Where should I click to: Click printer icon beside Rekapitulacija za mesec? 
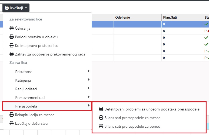pyautogui.click(x=12, y=115)
